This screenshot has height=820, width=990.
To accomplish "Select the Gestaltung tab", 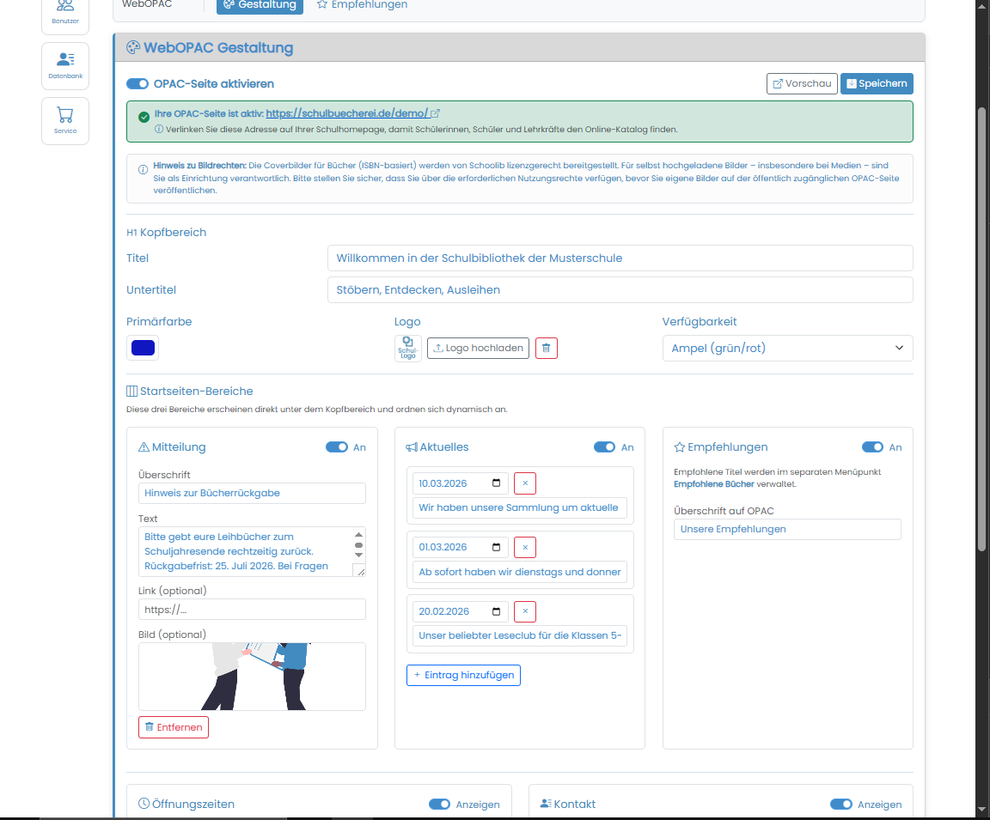I will point(259,6).
